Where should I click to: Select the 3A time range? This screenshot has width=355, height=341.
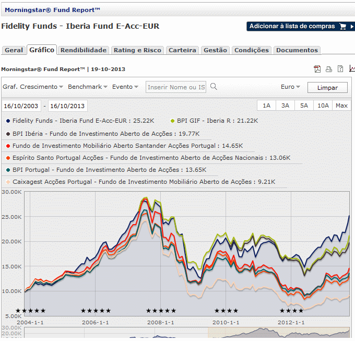285,105
